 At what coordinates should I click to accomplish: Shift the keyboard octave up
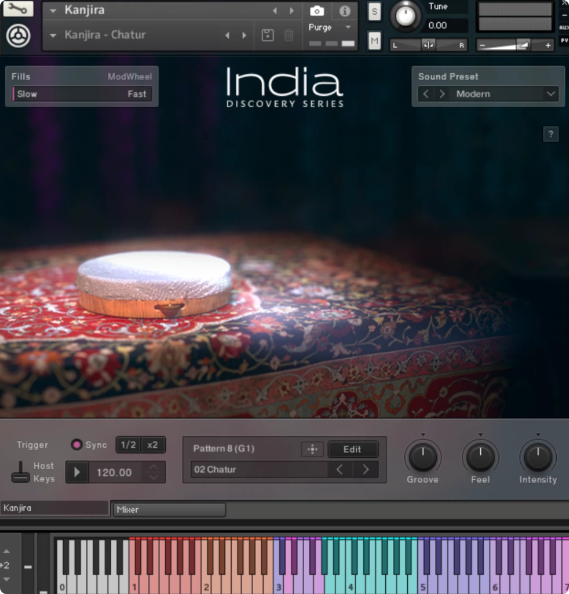(x=7, y=551)
